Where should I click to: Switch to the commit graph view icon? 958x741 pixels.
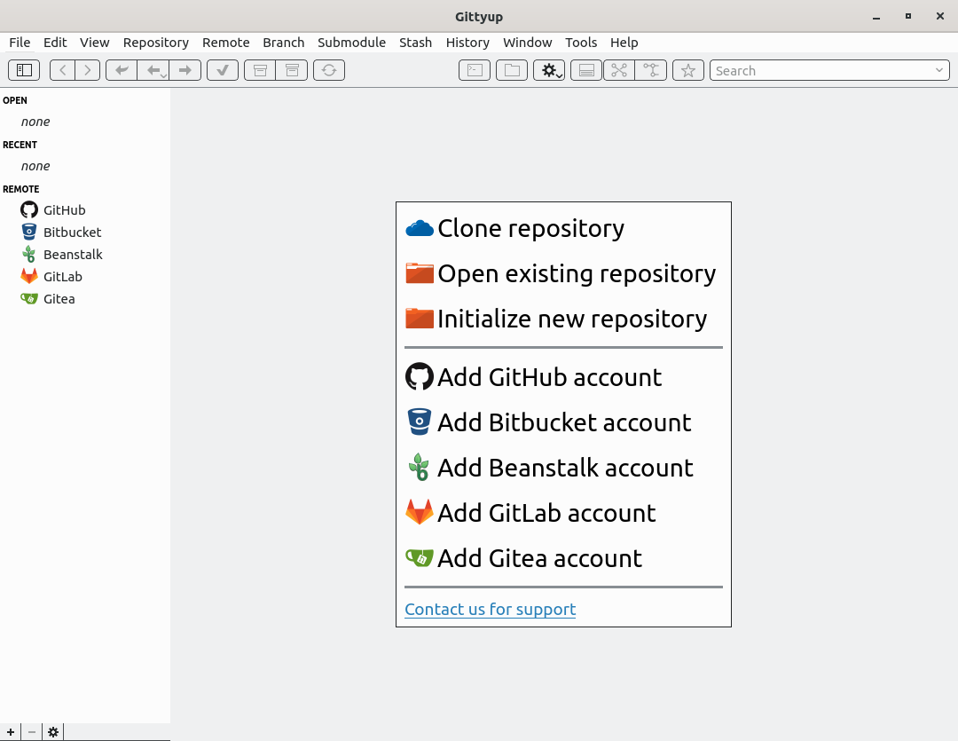coord(619,70)
